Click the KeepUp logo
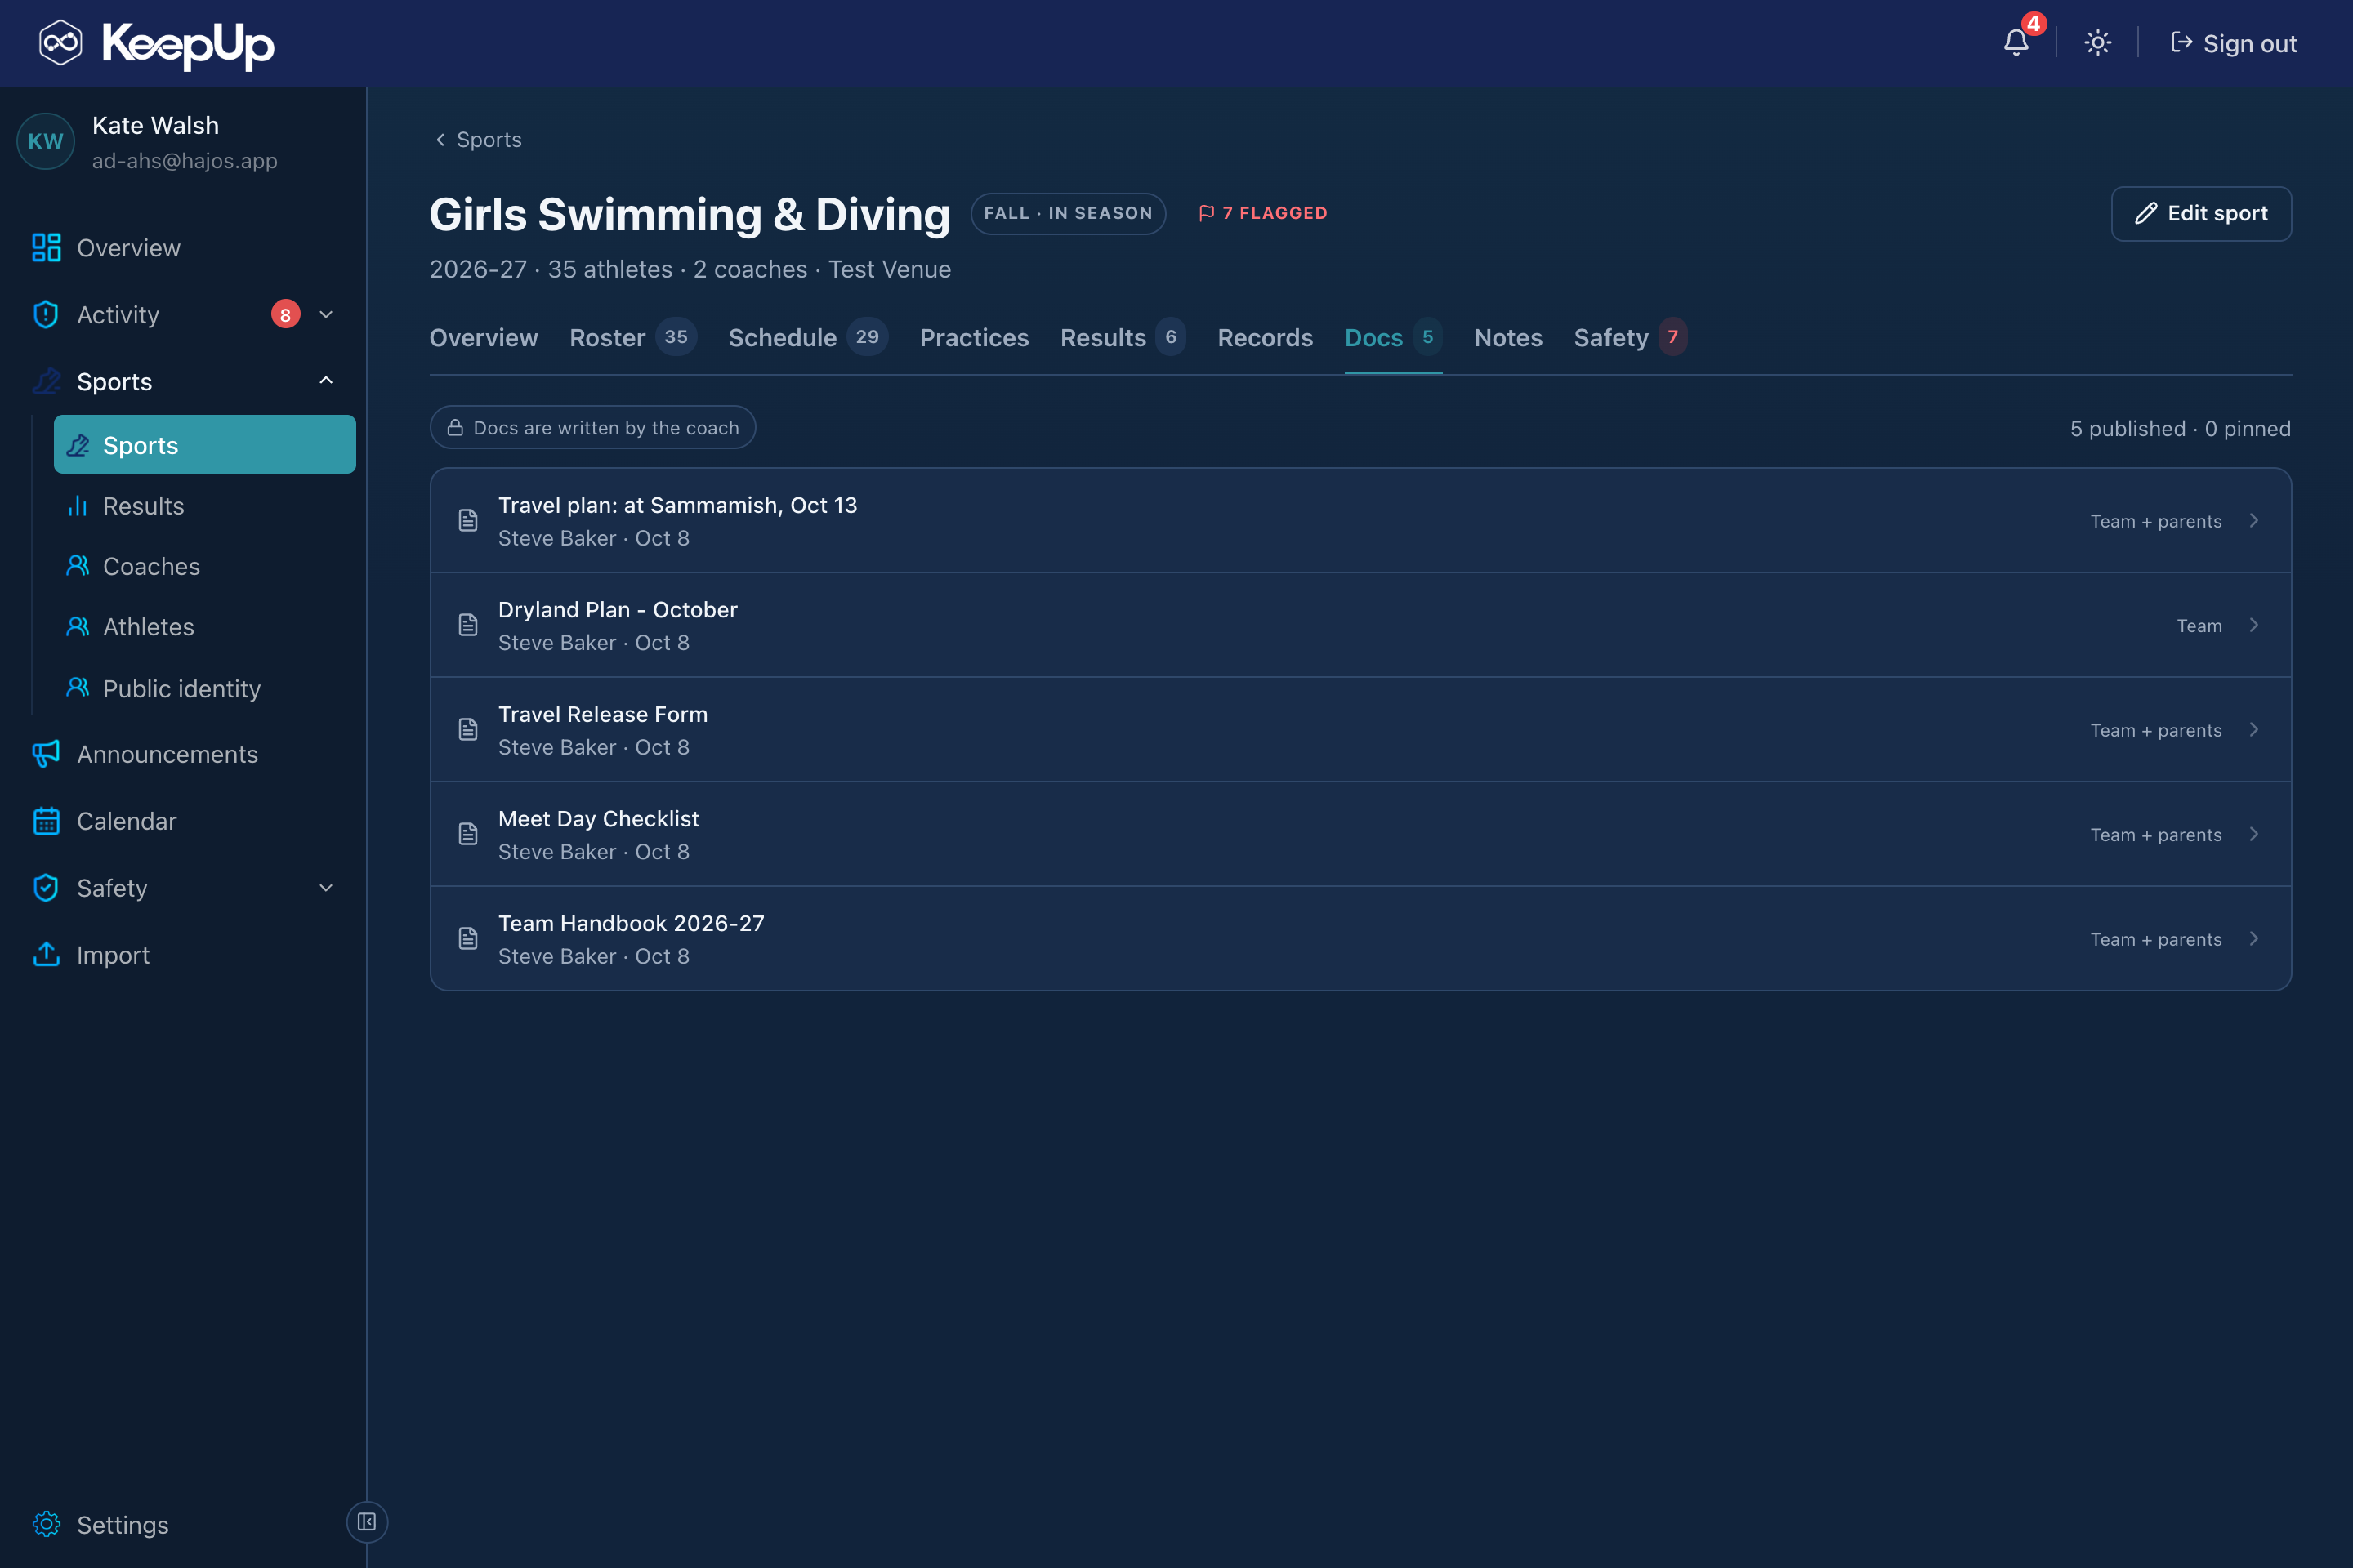Image resolution: width=2353 pixels, height=1568 pixels. click(156, 43)
